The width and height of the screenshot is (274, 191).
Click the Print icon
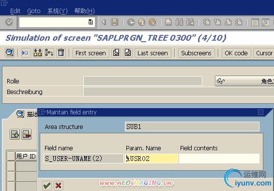[x=168, y=22]
